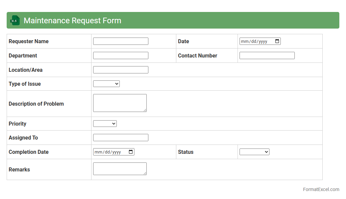Click the Type of Issue label
This screenshot has height=199, width=346.
coord(25,84)
